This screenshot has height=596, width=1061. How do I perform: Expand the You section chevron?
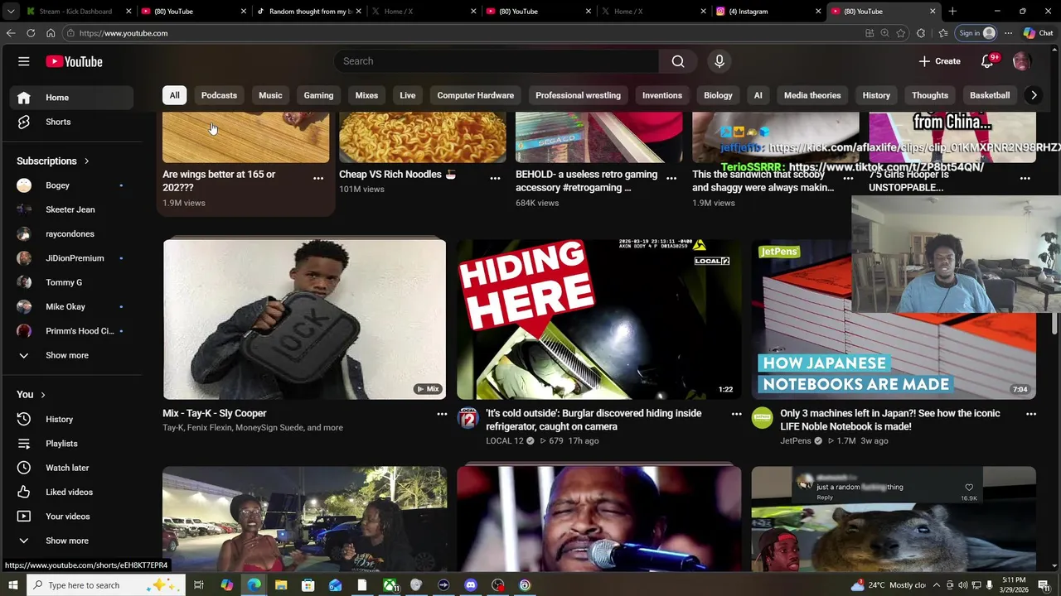(x=42, y=395)
